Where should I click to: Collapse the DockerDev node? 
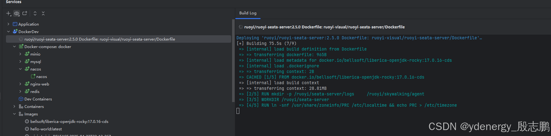(8, 32)
